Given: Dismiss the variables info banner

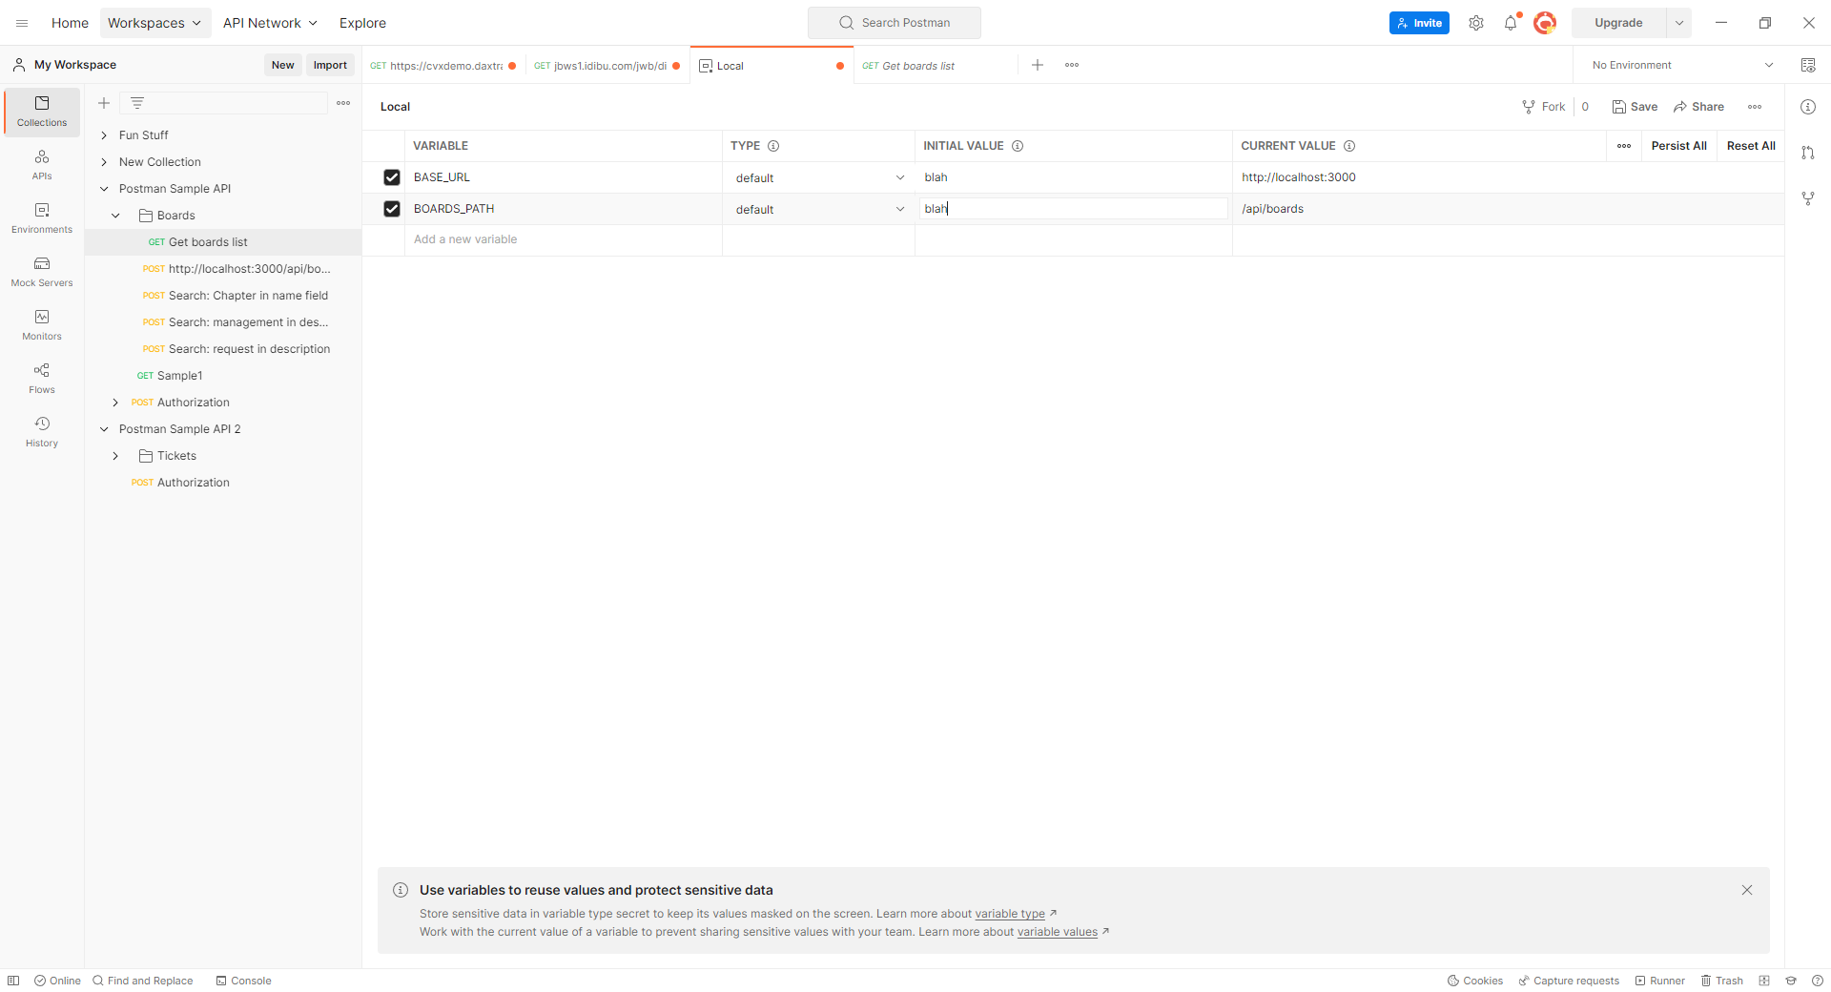Looking at the screenshot, I should (1747, 890).
